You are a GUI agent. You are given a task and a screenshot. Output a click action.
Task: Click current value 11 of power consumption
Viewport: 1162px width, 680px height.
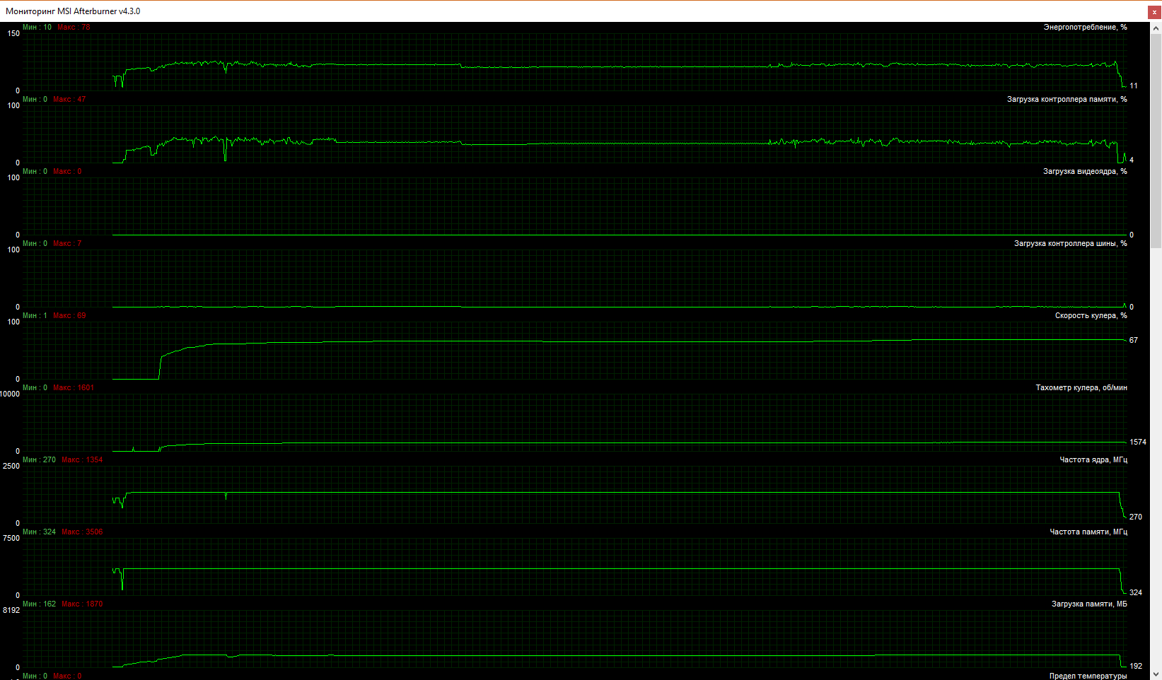pos(1134,86)
